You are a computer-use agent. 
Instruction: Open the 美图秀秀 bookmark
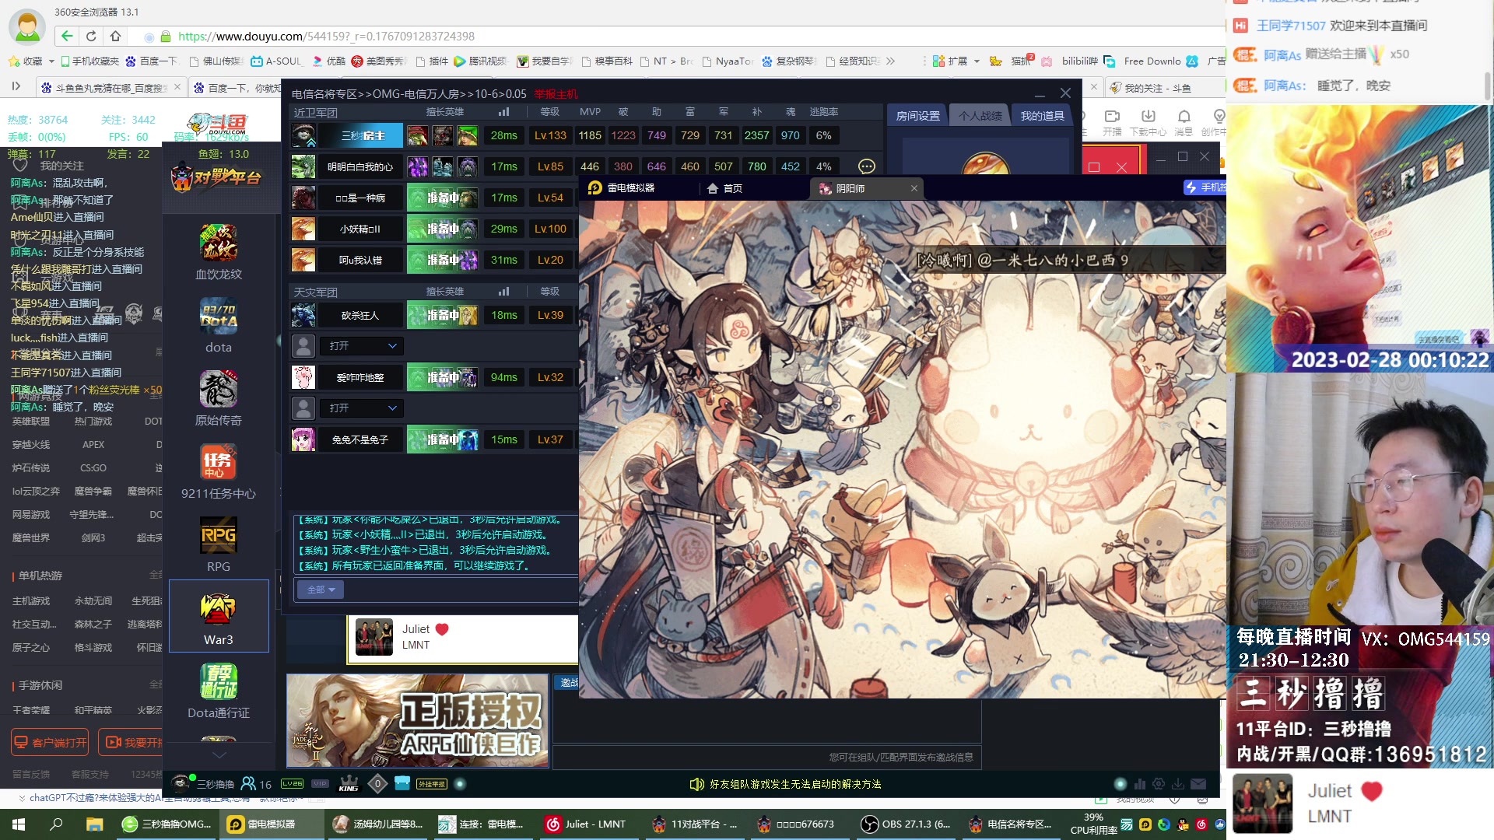tap(378, 61)
